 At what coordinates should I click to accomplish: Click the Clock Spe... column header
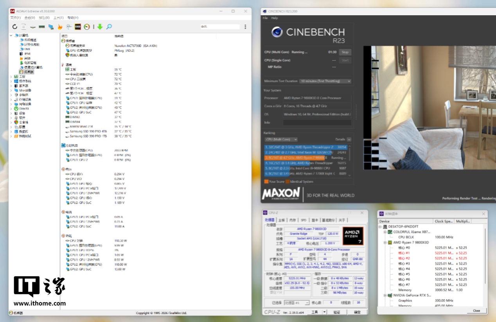pyautogui.click(x=444, y=221)
